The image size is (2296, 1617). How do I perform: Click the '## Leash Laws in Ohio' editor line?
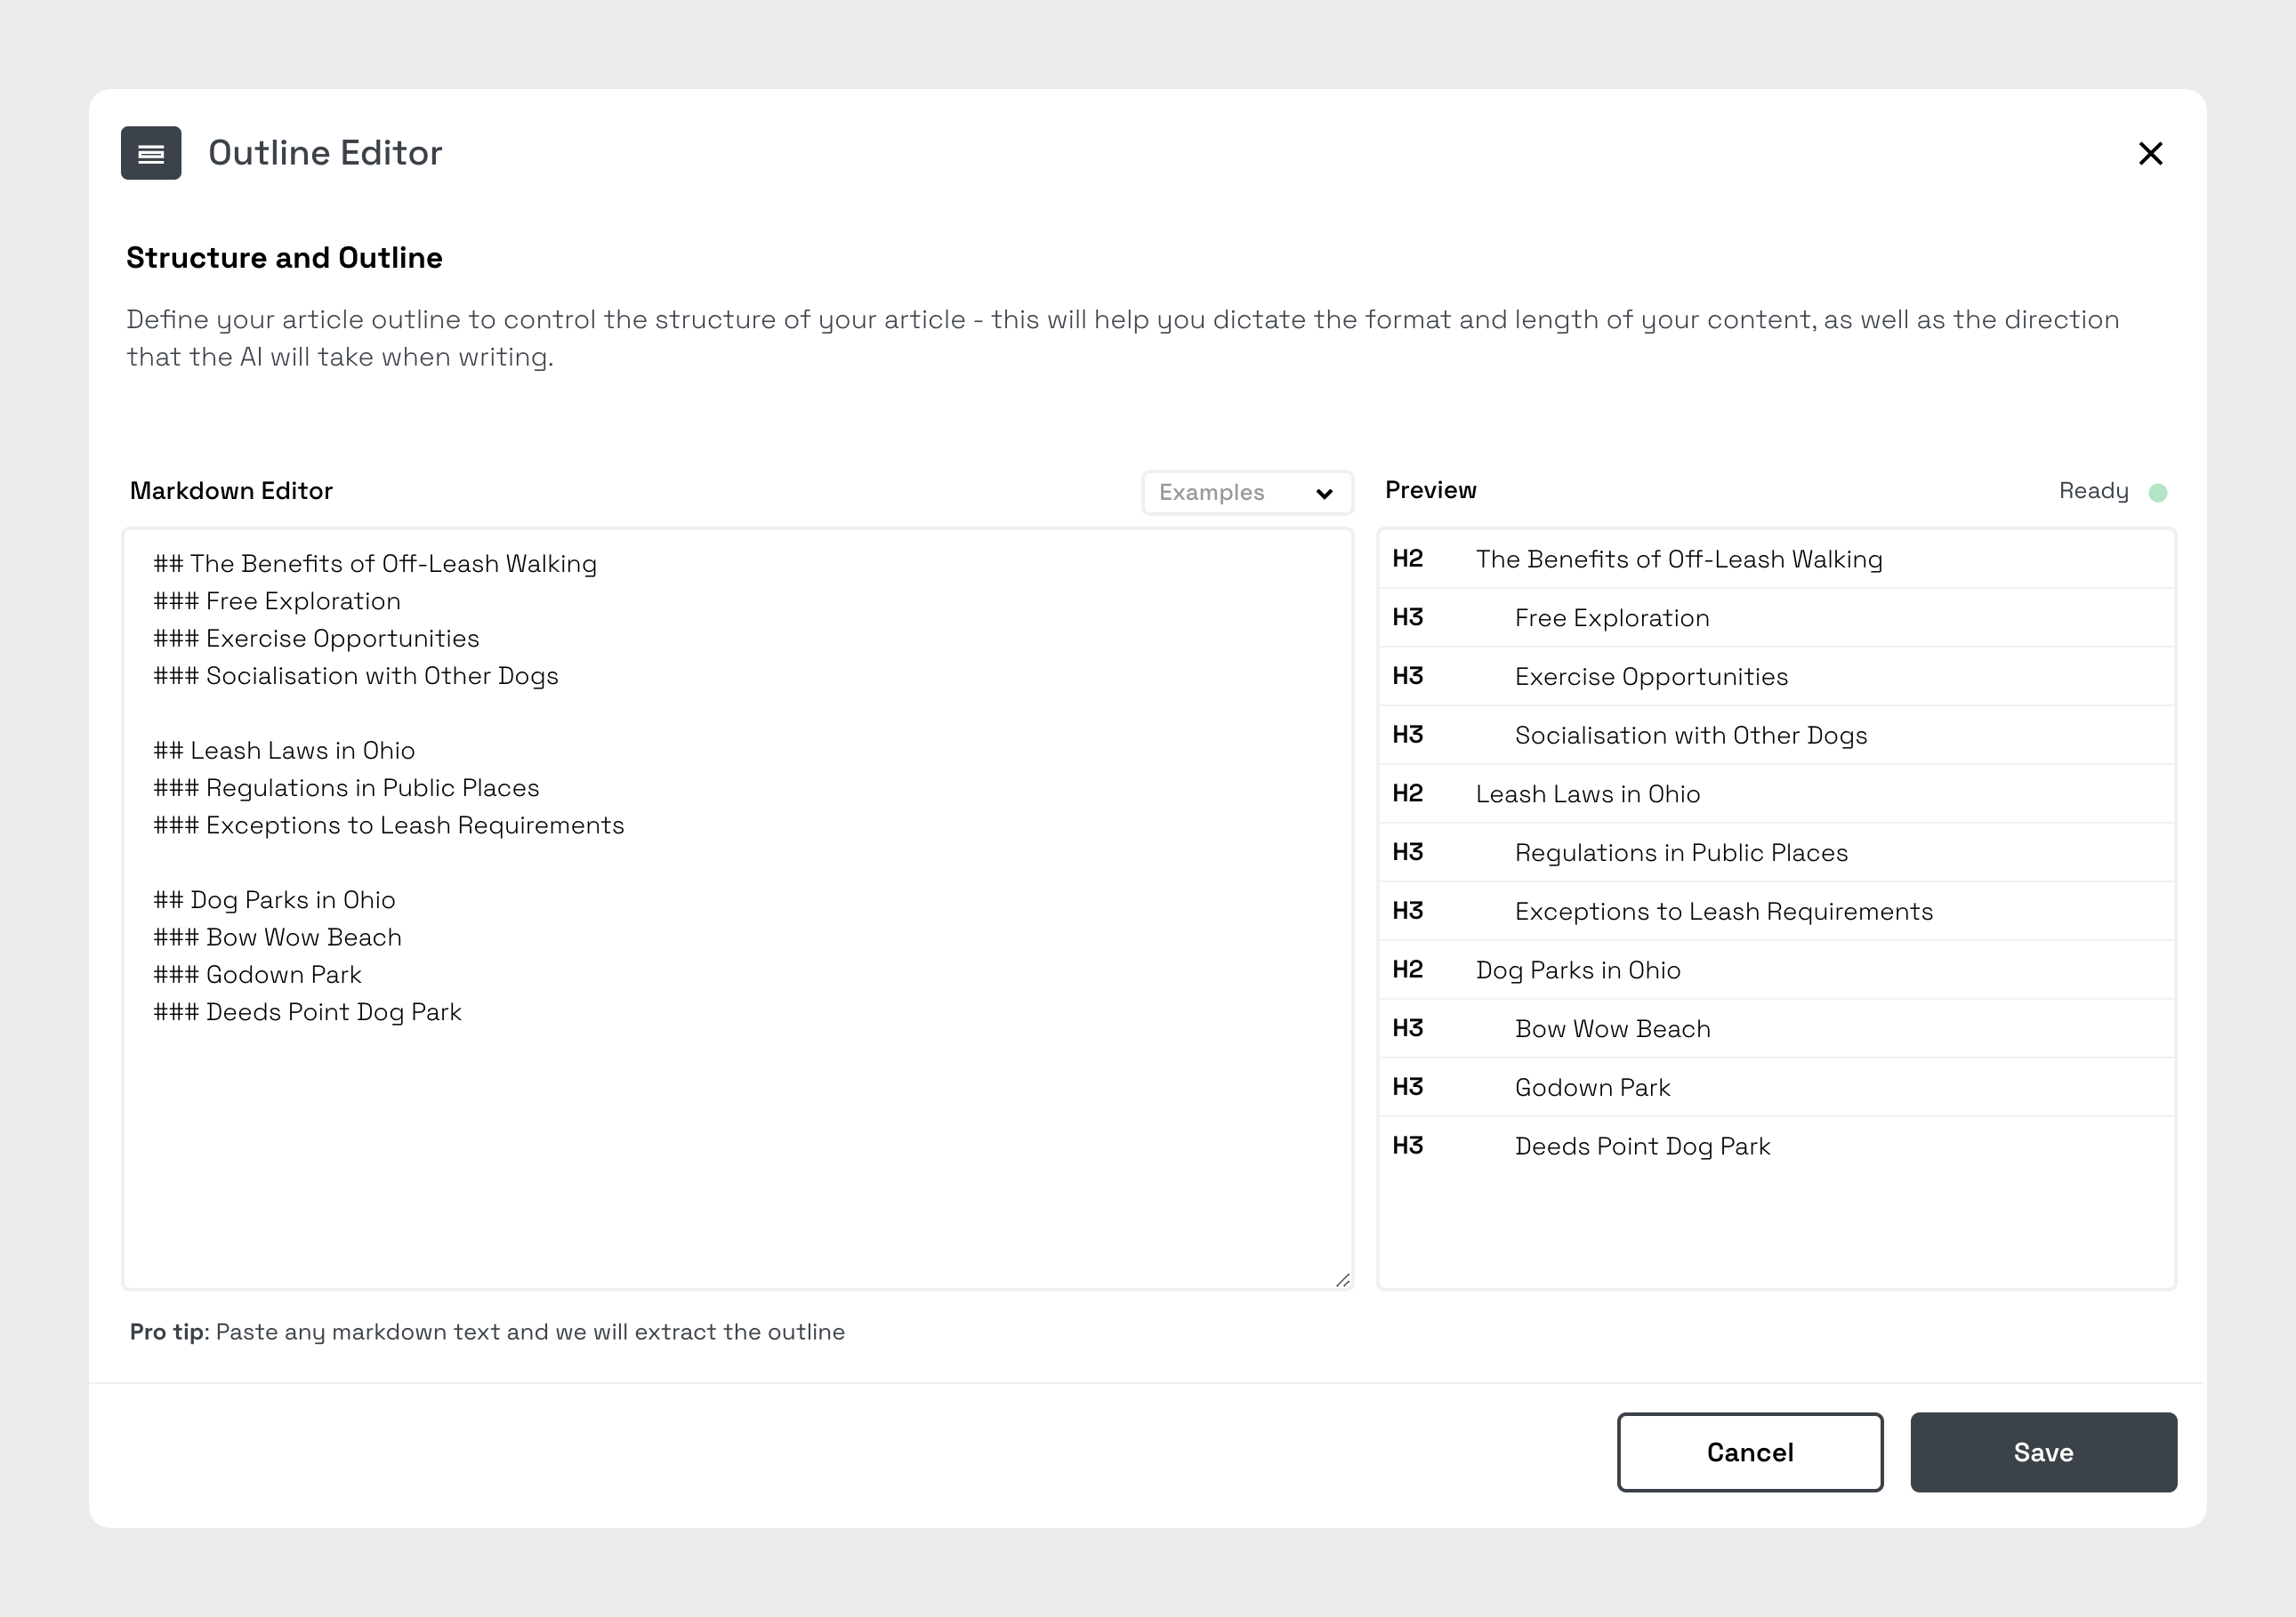284,751
